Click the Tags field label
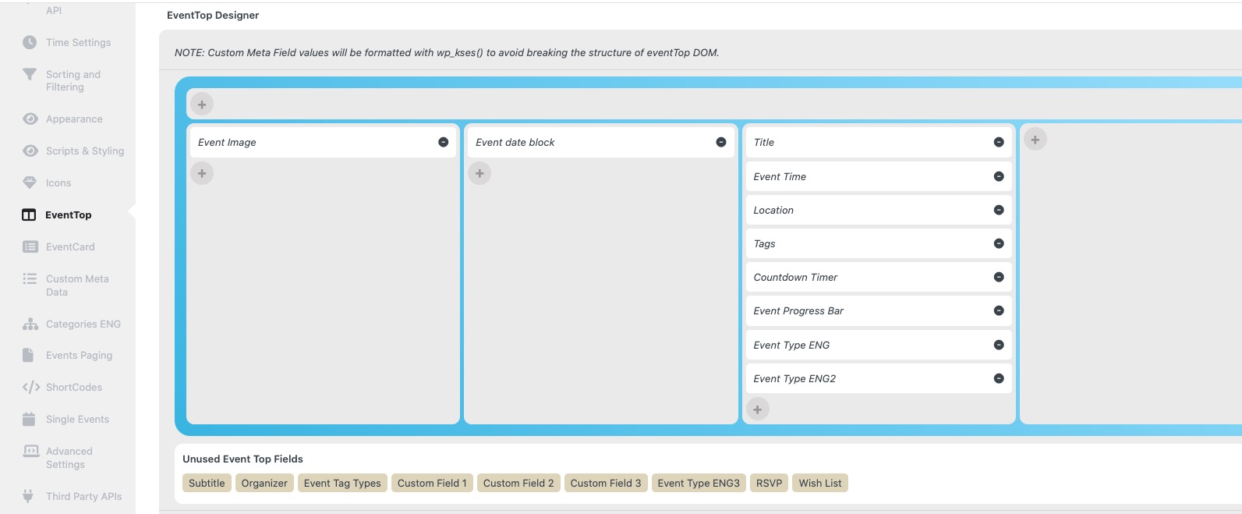Image resolution: width=1242 pixels, height=514 pixels. pos(764,243)
